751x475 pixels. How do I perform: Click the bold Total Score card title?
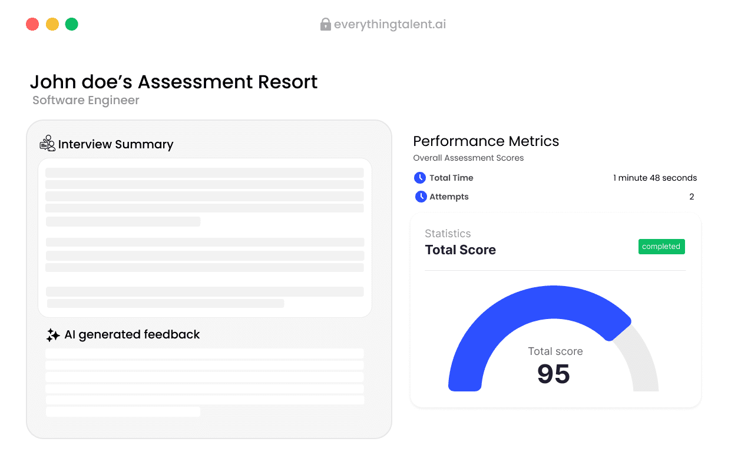coord(461,250)
